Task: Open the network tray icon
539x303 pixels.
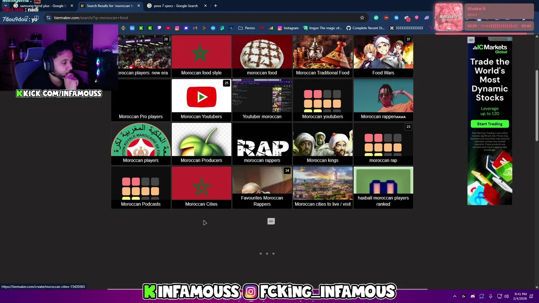Action: [x=499, y=296]
